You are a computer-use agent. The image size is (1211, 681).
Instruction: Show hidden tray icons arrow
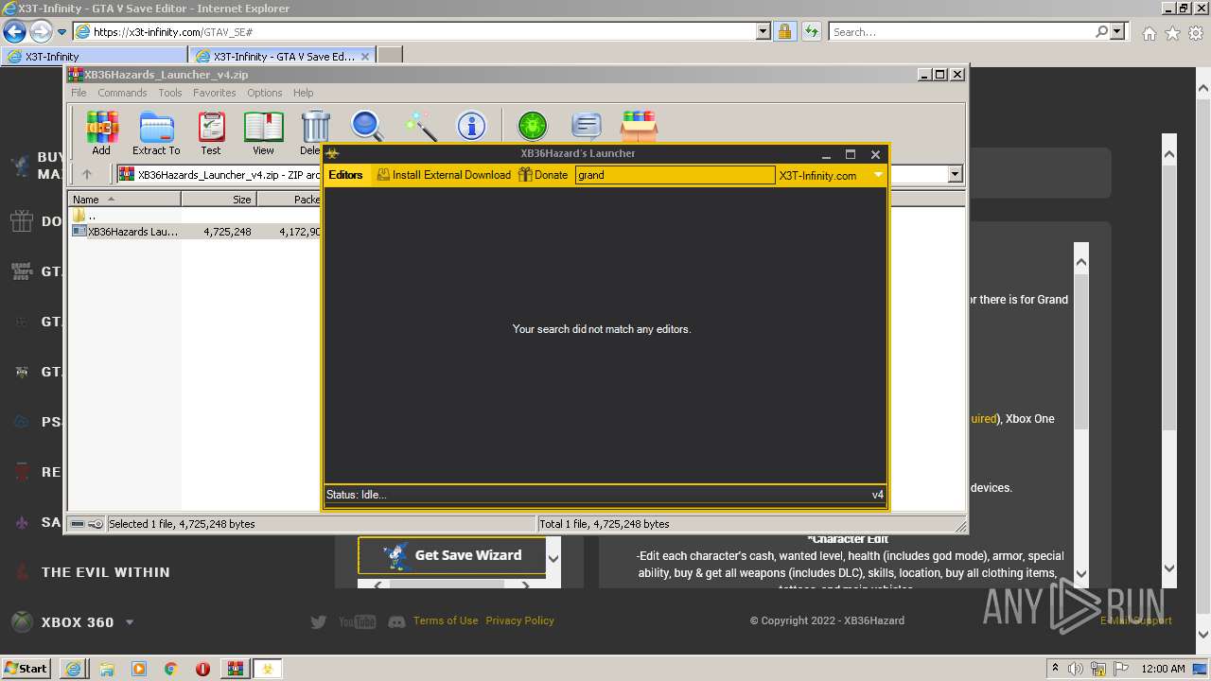1055,669
